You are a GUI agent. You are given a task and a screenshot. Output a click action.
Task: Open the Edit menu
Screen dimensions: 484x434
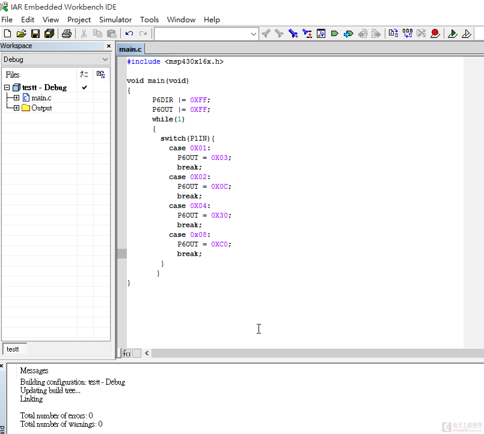click(28, 20)
